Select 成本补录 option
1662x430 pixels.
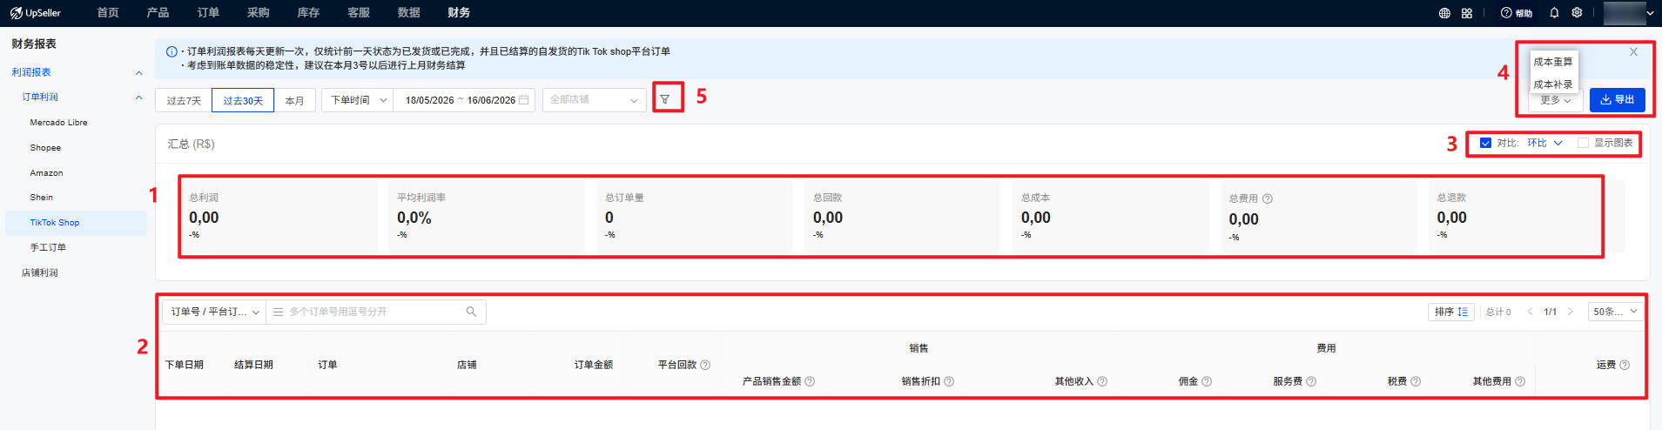point(1553,84)
